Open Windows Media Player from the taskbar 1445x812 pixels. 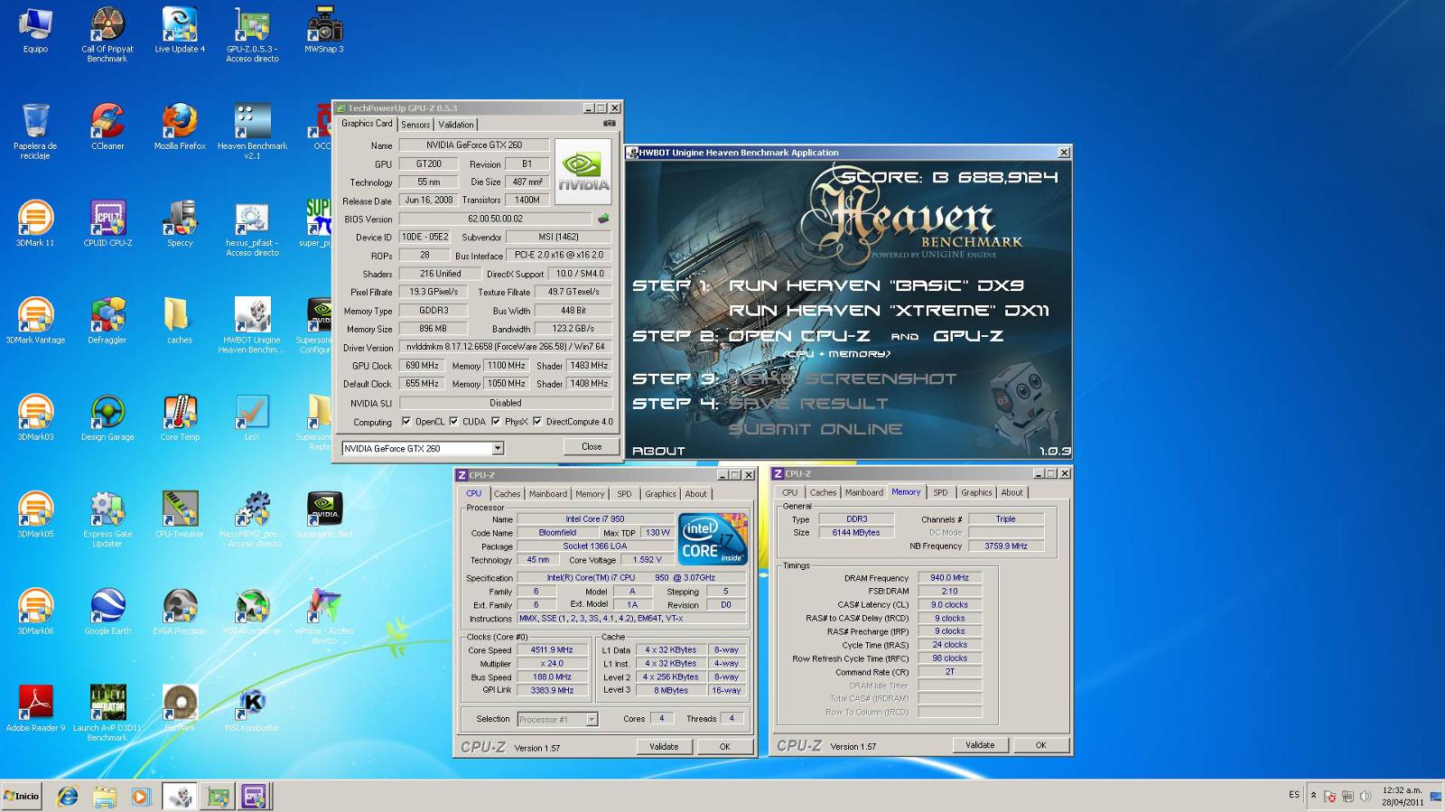click(140, 797)
